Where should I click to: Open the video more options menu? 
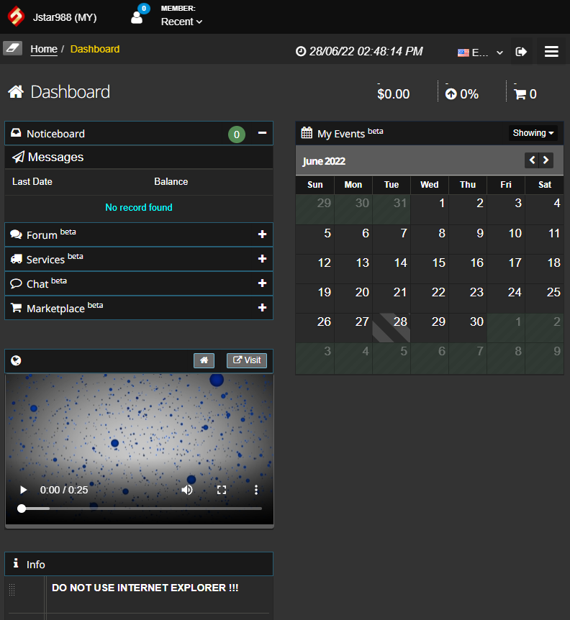click(x=256, y=490)
